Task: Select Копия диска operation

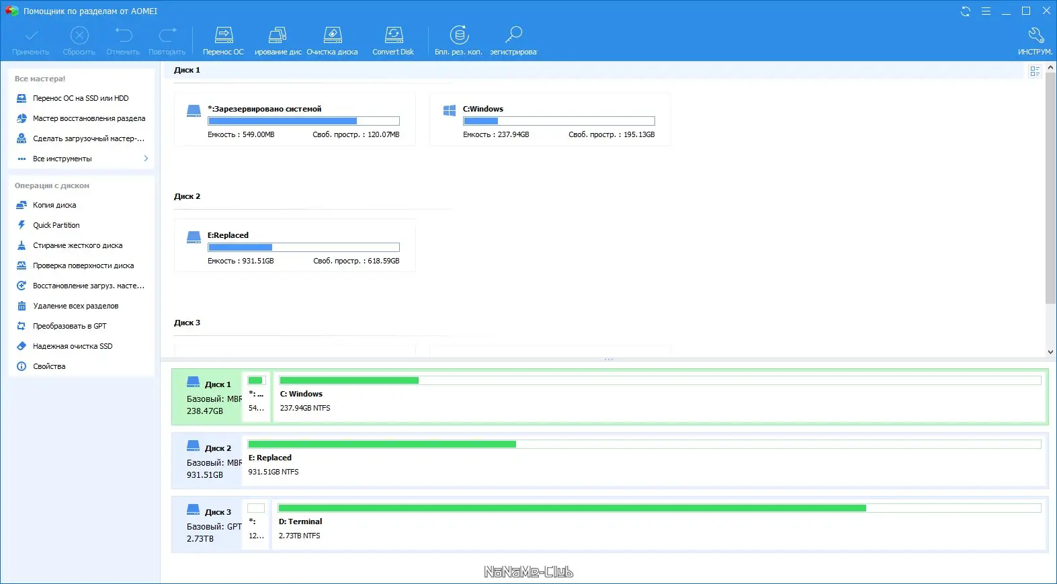Action: [x=82, y=205]
